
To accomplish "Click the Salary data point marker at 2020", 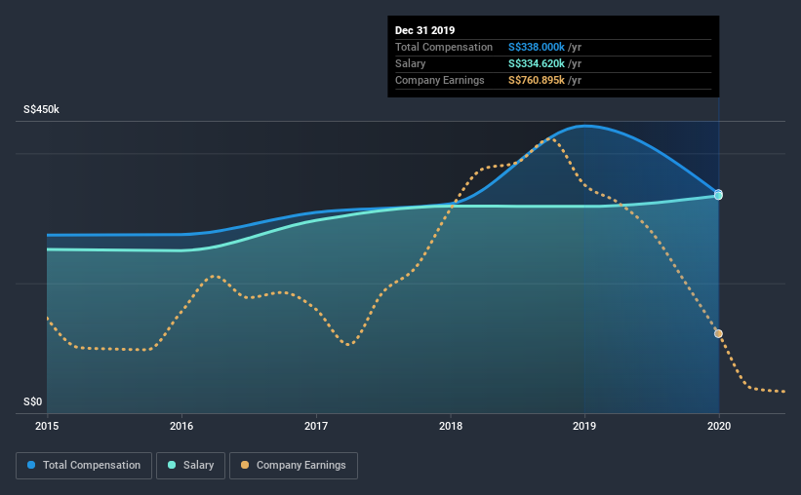I will pyautogui.click(x=718, y=196).
